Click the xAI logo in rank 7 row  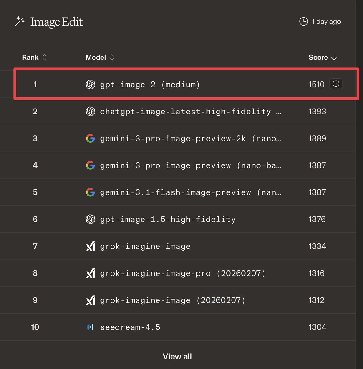click(90, 246)
